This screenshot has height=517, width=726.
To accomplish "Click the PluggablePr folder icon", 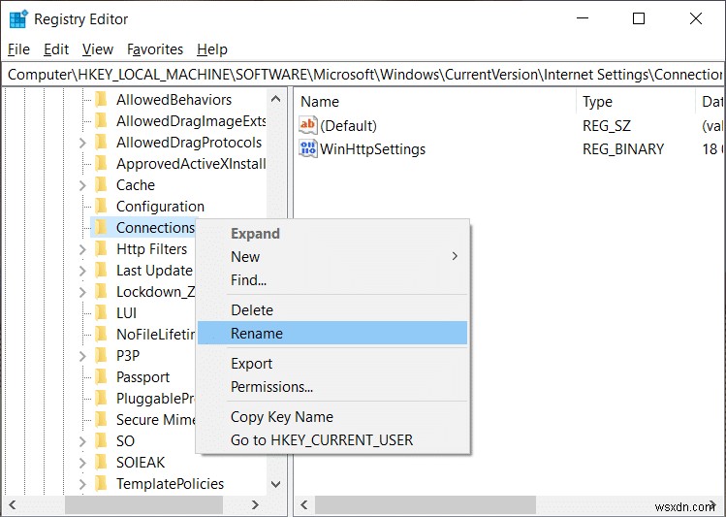I will 101,398.
